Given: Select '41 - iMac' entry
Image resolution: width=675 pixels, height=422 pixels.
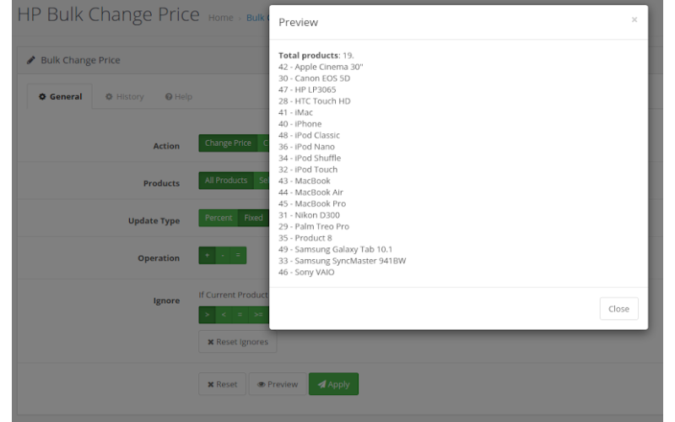Looking at the screenshot, I should click(x=296, y=112).
